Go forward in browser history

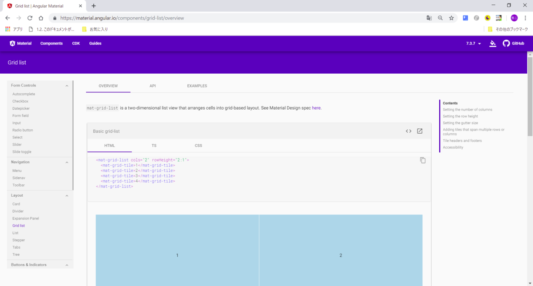19,18
